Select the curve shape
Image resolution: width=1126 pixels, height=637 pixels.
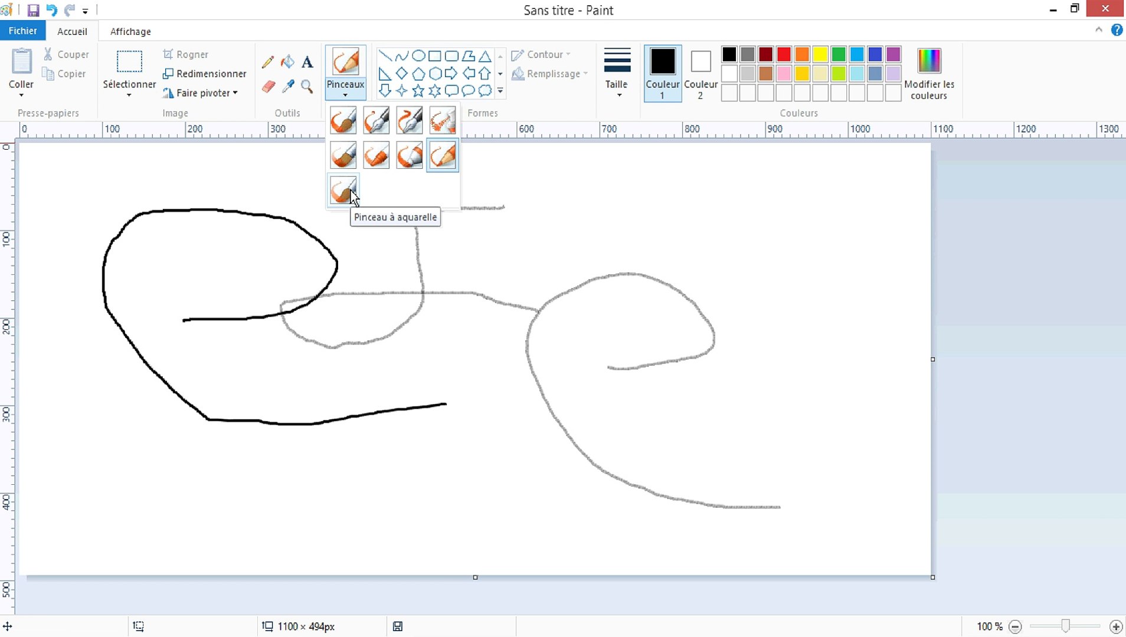(x=402, y=56)
